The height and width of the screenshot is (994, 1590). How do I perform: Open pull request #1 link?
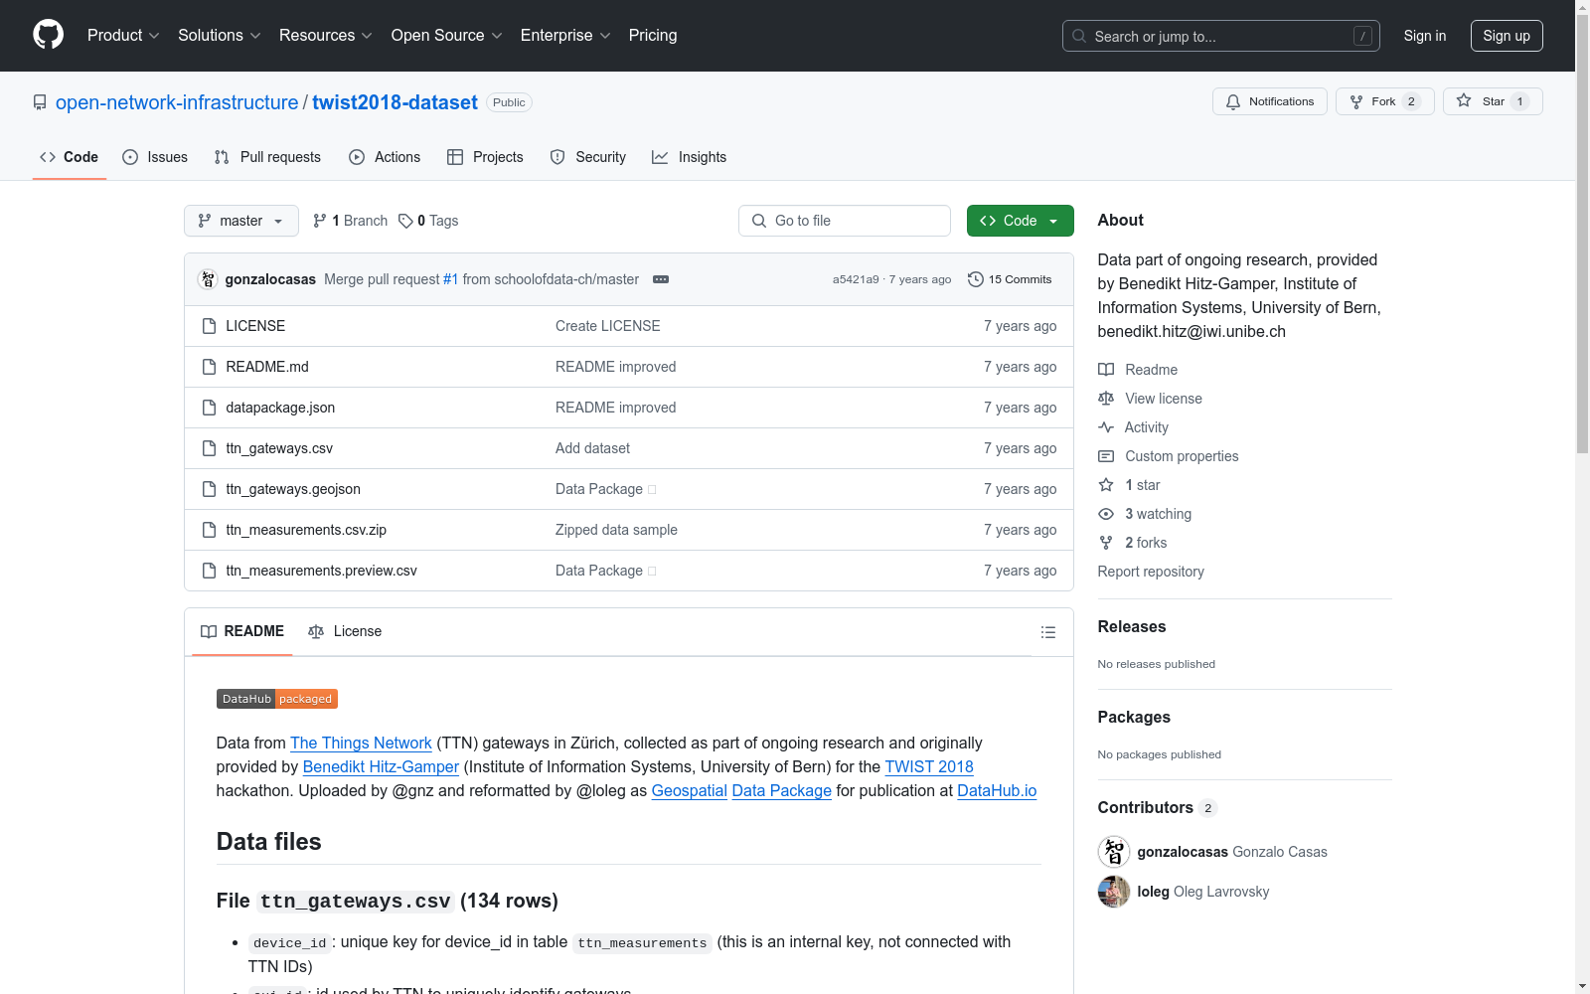451,279
